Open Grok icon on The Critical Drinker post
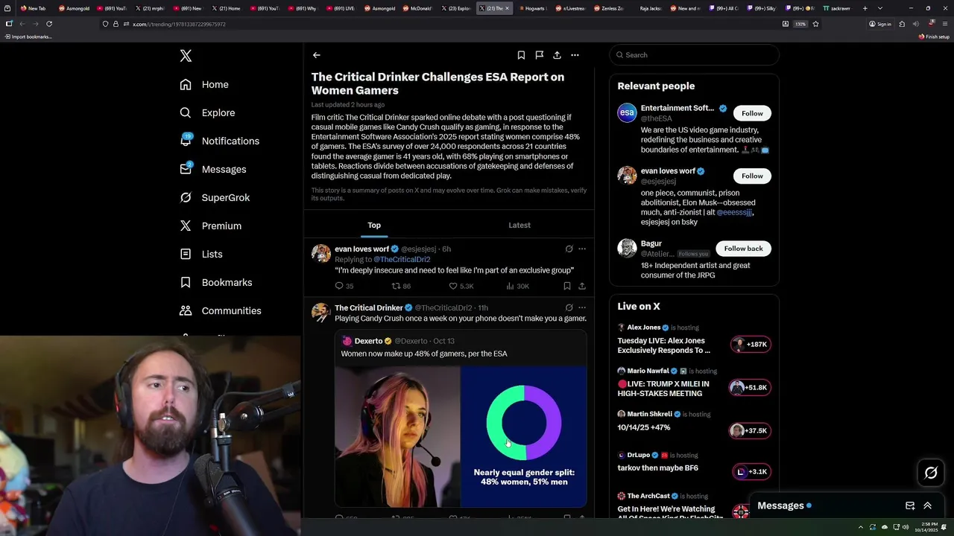Image resolution: width=954 pixels, height=536 pixels. coord(569,307)
